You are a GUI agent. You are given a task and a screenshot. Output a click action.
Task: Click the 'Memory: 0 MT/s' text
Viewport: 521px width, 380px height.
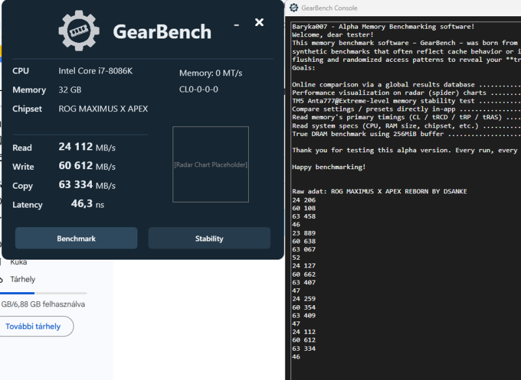click(x=210, y=73)
